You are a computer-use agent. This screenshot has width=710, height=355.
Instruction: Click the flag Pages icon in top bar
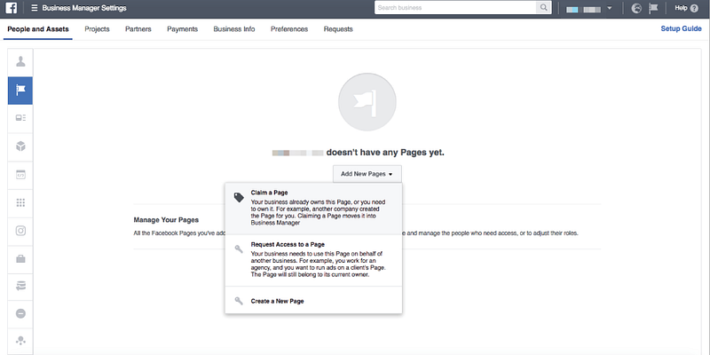pos(653,8)
